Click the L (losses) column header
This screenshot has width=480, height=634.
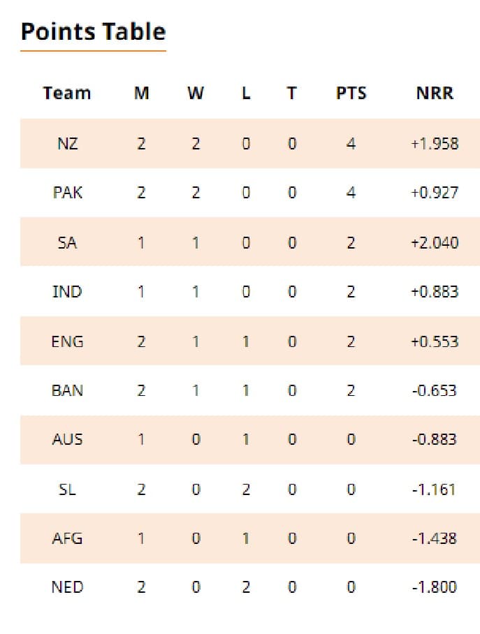[x=246, y=93]
